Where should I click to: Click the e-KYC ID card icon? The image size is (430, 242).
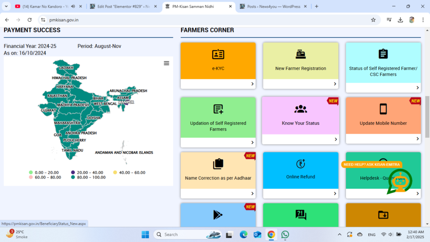(x=218, y=54)
